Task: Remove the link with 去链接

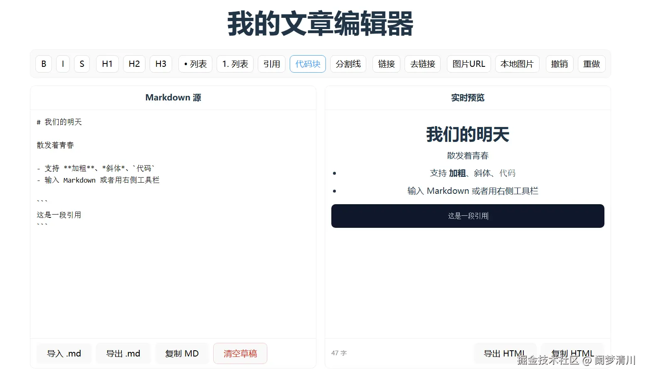Action: (422, 64)
